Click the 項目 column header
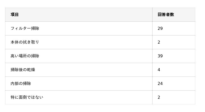 pyautogui.click(x=15, y=15)
